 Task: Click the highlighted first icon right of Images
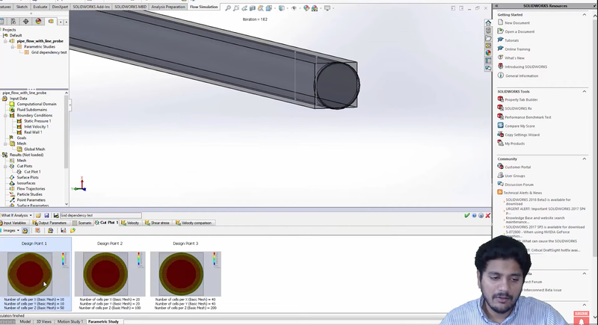pyautogui.click(x=25, y=231)
